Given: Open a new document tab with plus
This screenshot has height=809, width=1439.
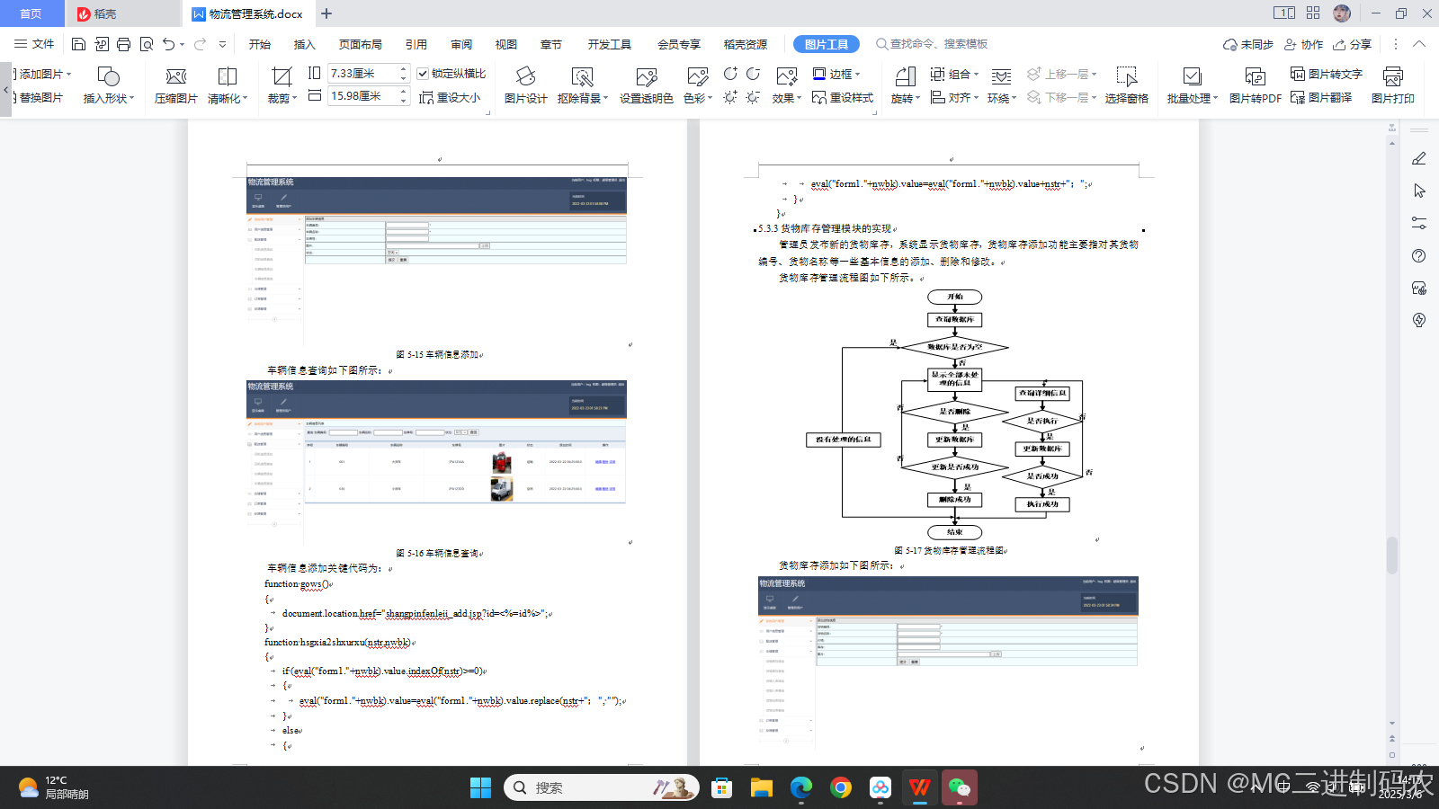Looking at the screenshot, I should point(326,13).
